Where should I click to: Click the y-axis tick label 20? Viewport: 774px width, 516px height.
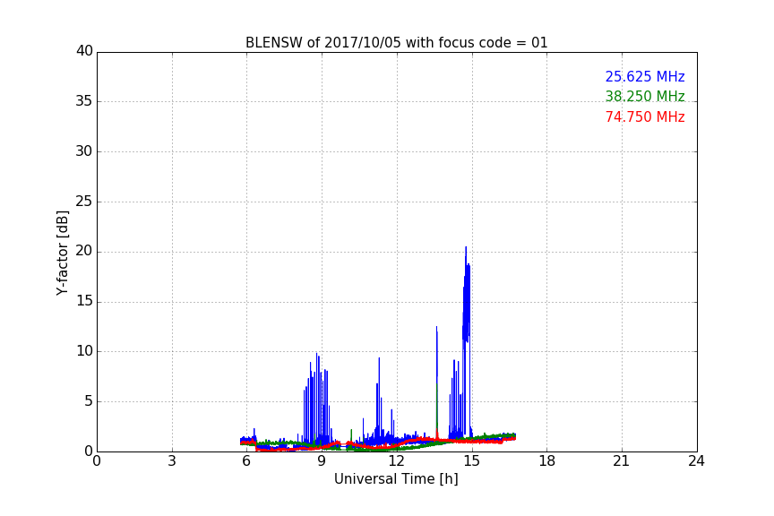[x=84, y=252]
